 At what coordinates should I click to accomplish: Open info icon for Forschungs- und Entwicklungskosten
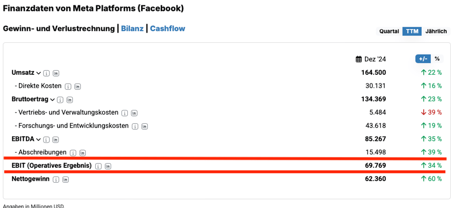[135, 126]
